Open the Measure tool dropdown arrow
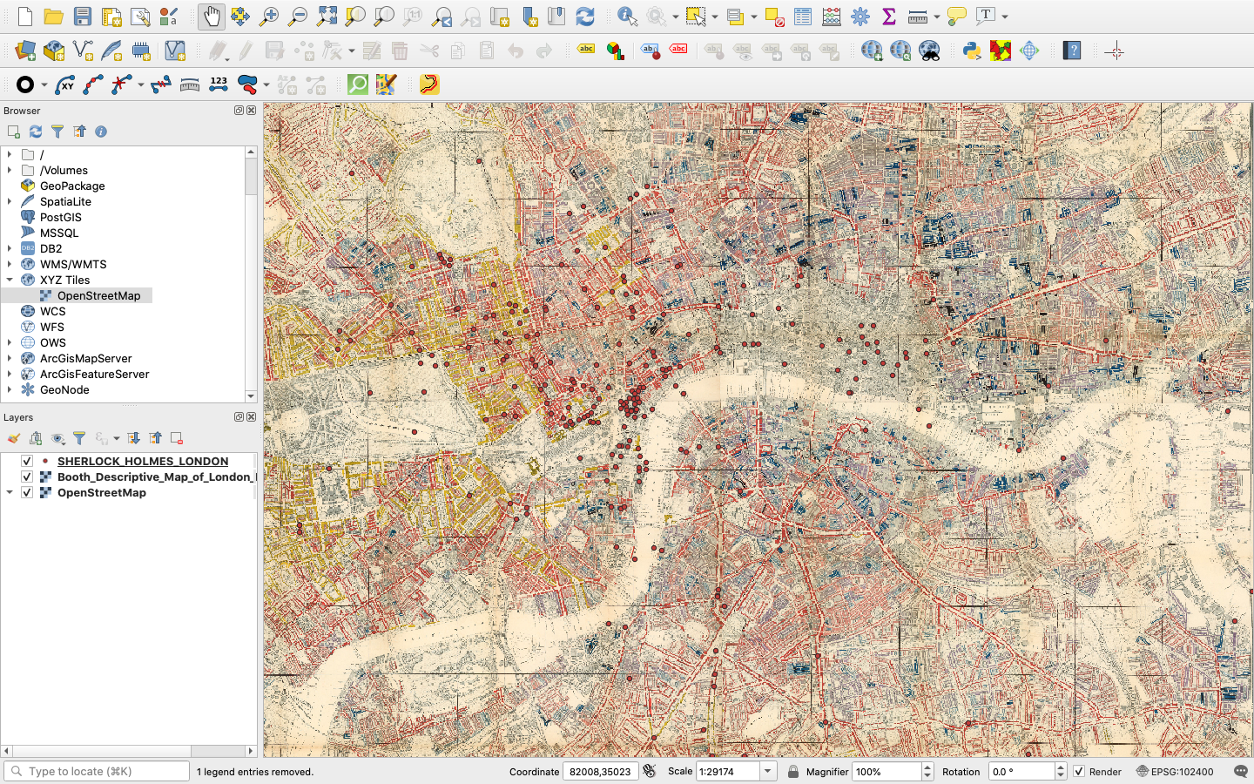This screenshot has height=784, width=1254. pyautogui.click(x=937, y=17)
